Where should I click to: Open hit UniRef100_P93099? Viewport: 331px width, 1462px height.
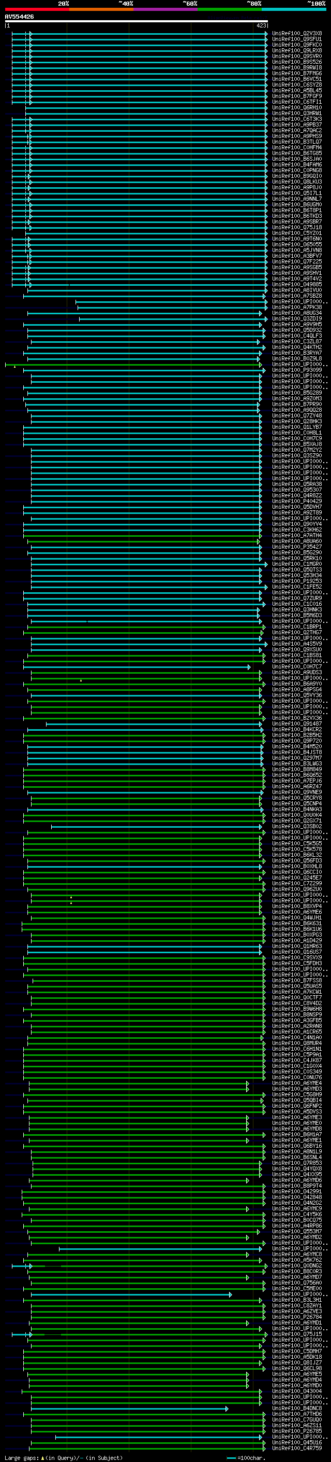297,370
